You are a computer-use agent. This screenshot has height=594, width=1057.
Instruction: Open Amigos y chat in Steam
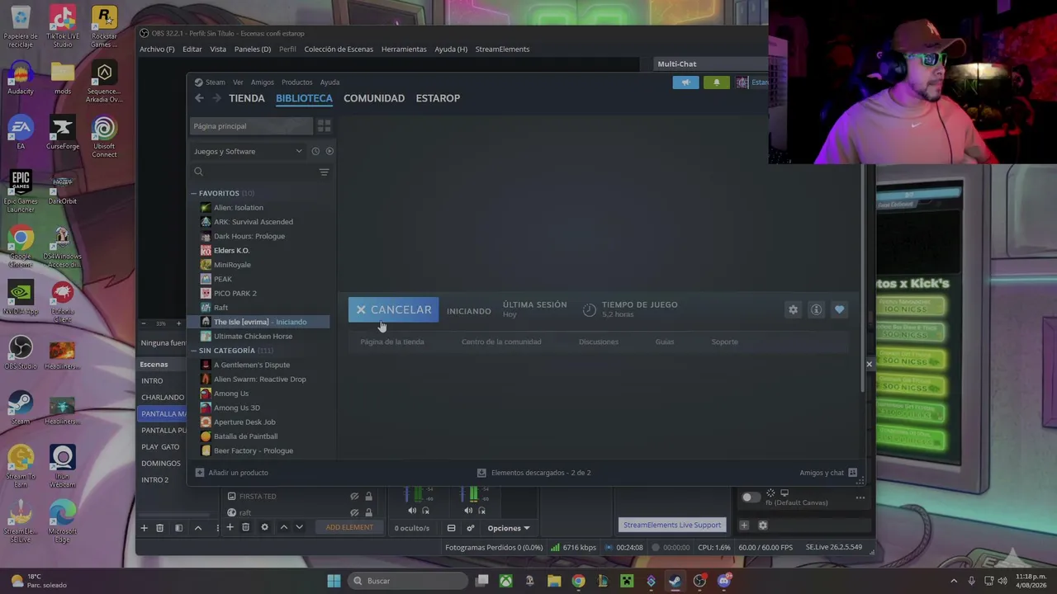827,473
